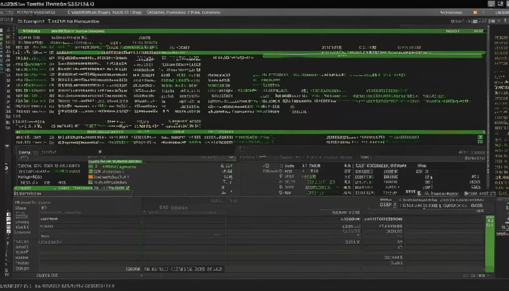Select the orange square icon in the list
The width and height of the screenshot is (509, 291).
(90, 177)
